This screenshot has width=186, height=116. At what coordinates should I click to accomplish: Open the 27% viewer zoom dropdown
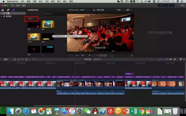(x=120, y=10)
